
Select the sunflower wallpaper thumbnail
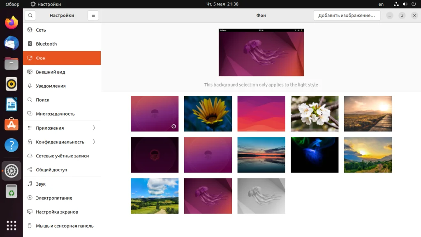tap(208, 114)
